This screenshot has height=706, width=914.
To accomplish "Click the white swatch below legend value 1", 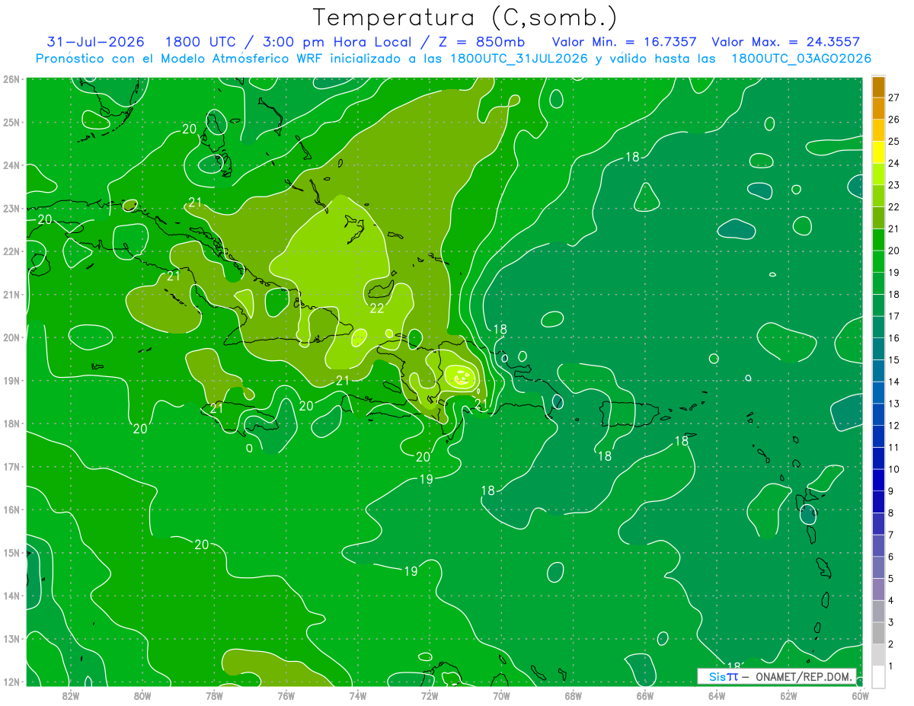I will [878, 676].
